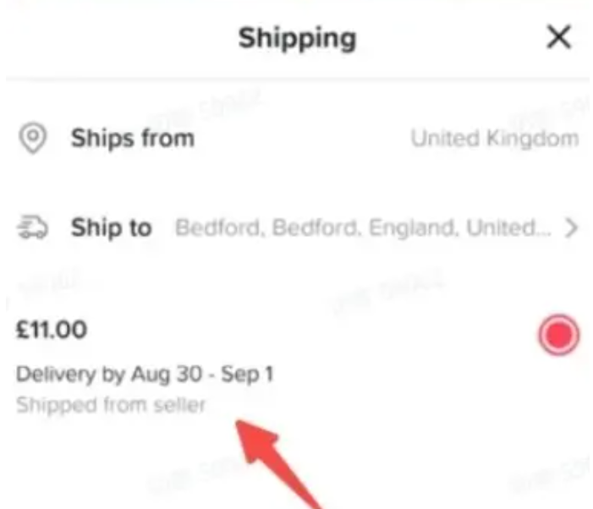Screen dimensions: 593x509
Task: Click the Shipped from seller note
Action: (111, 405)
